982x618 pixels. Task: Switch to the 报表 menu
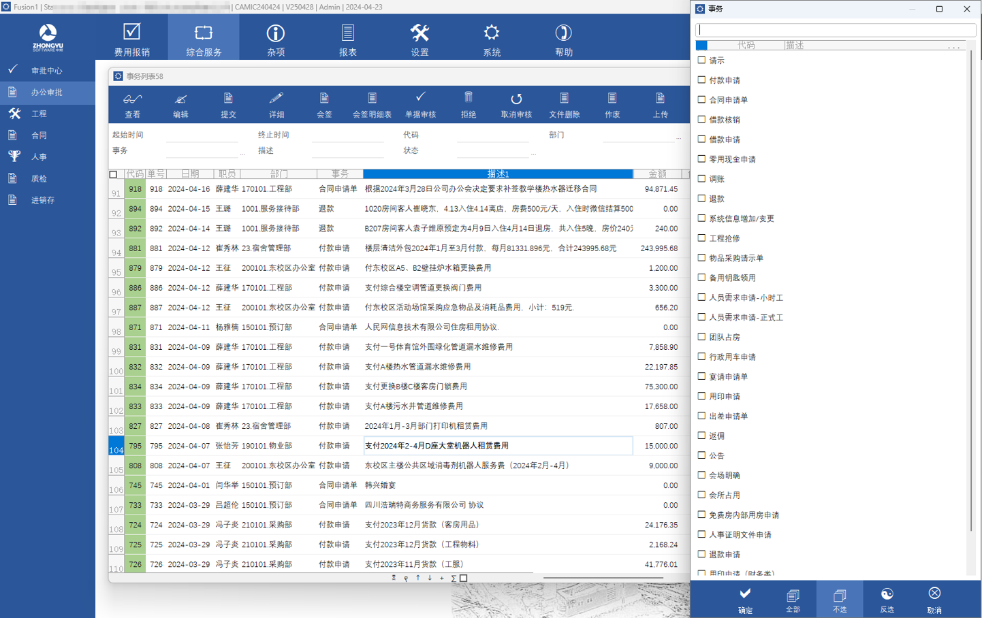[348, 38]
